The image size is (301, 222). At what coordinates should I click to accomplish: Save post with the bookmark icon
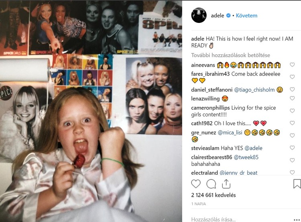click(297, 184)
